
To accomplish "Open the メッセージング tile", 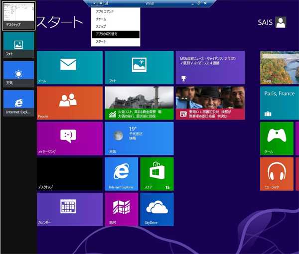I will coord(70,138).
